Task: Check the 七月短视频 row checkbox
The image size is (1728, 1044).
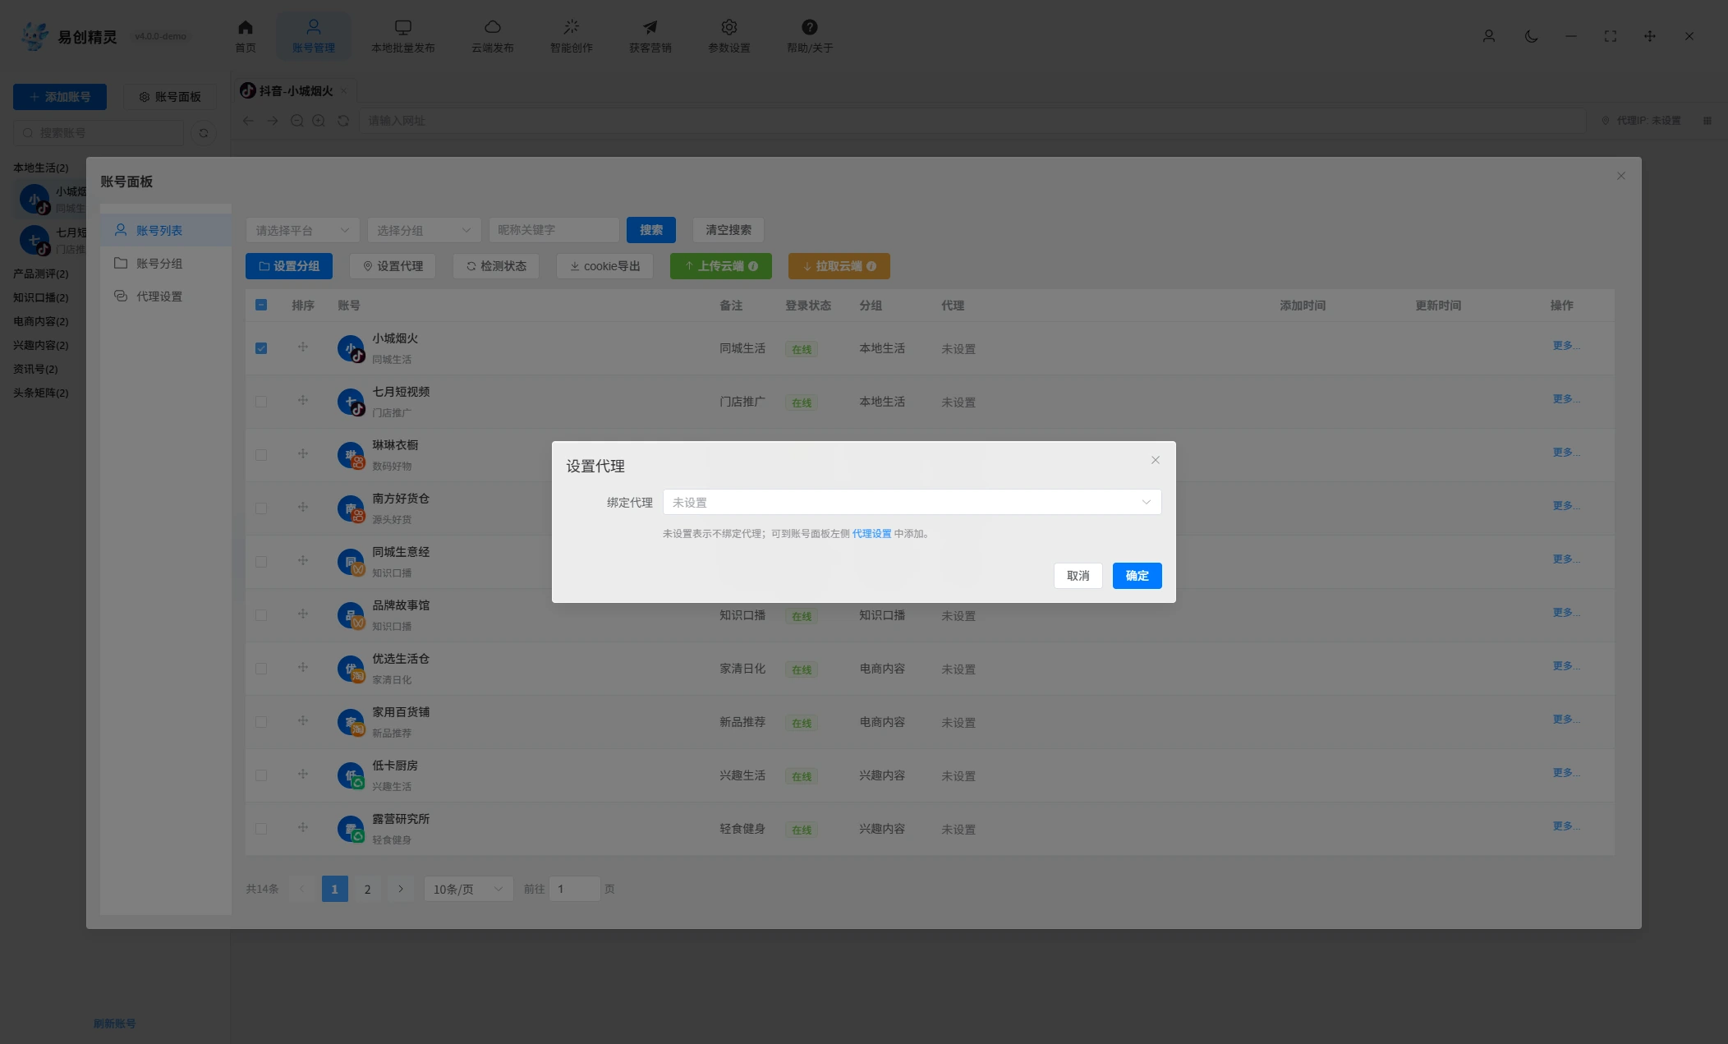Action: pos(261,402)
